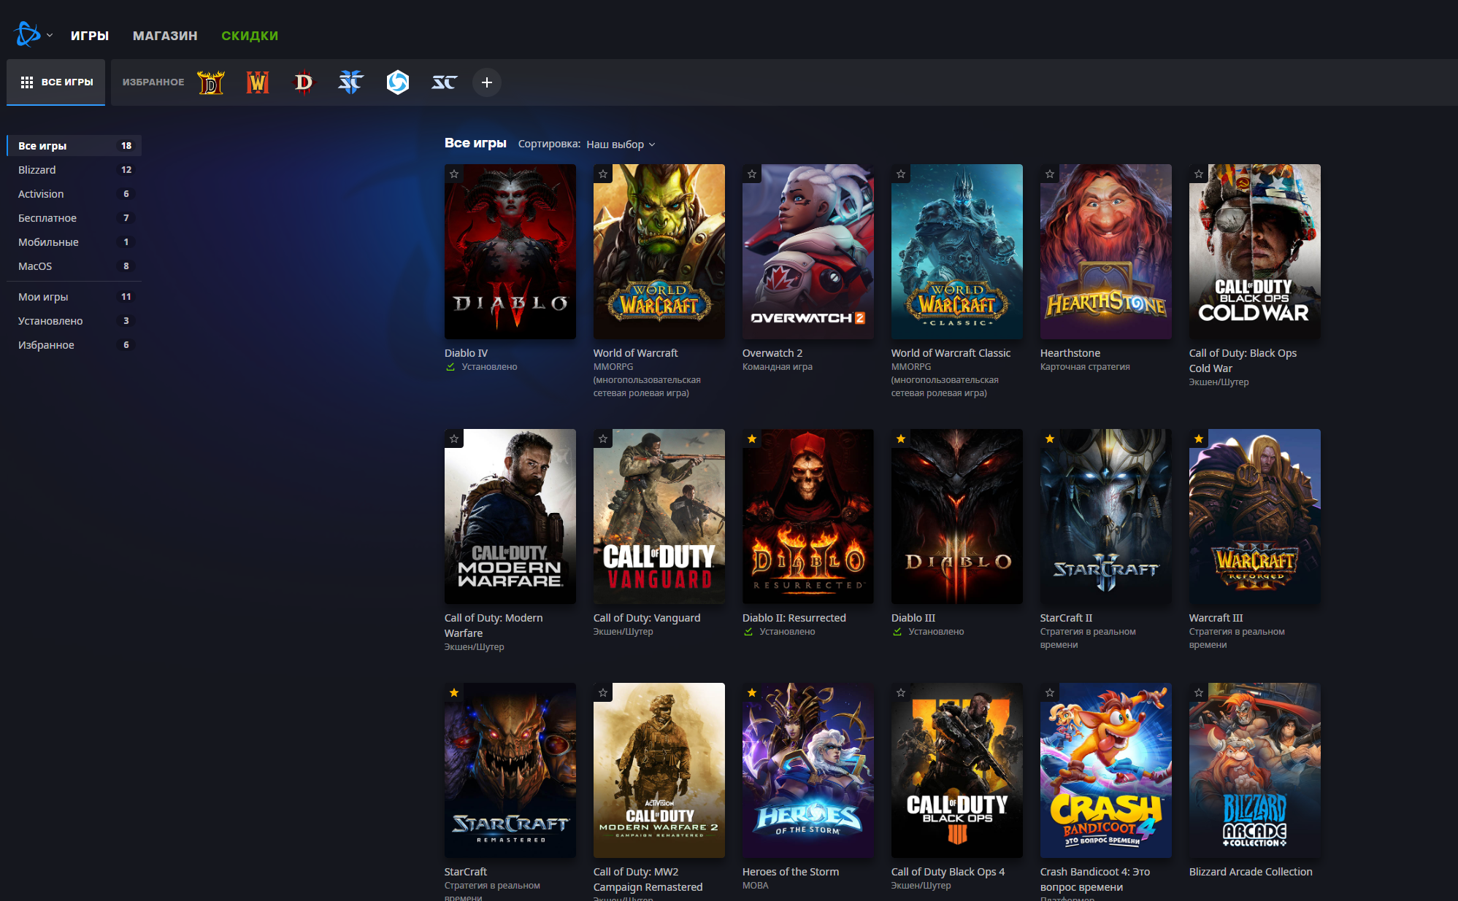1458x901 pixels.
Task: Click the plus icon to add a game
Action: pyautogui.click(x=486, y=82)
